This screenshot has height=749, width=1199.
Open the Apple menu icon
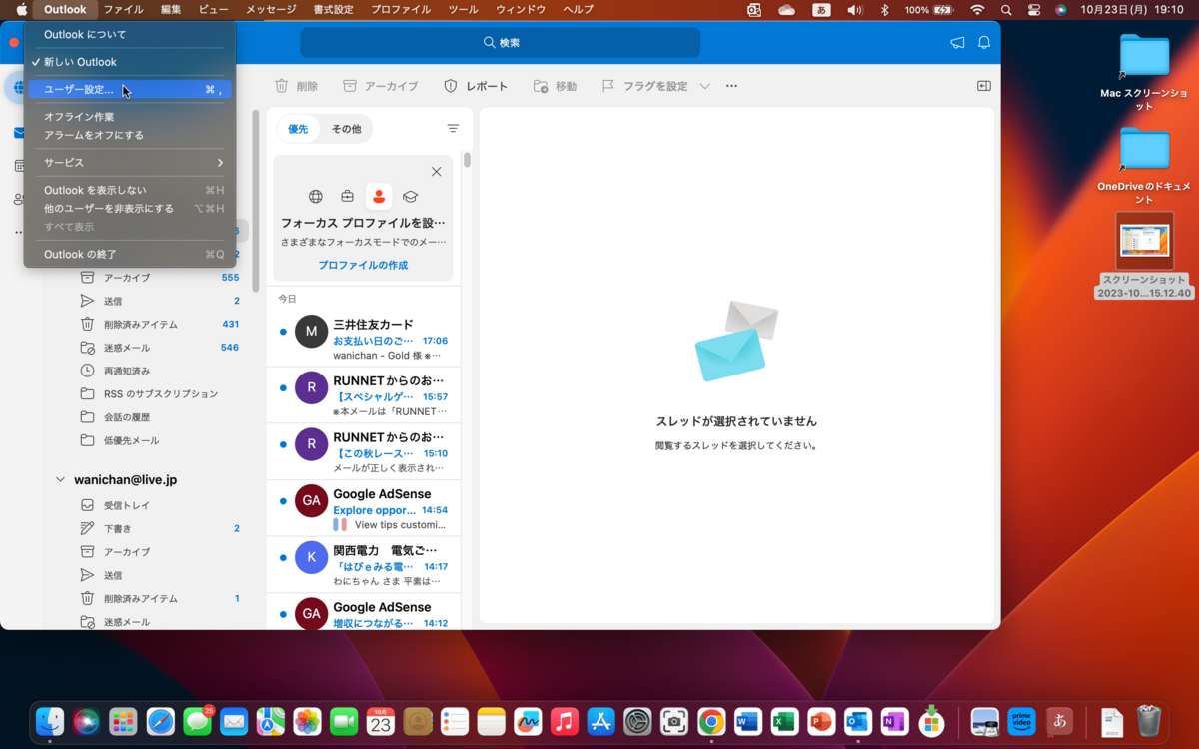(x=21, y=9)
